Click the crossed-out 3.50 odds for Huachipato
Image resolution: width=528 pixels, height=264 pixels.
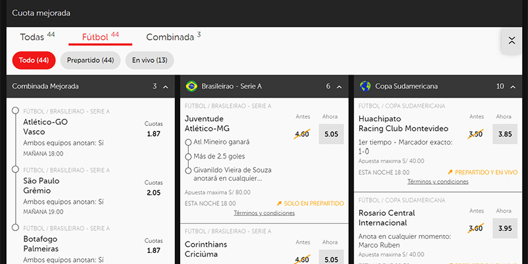(475, 134)
